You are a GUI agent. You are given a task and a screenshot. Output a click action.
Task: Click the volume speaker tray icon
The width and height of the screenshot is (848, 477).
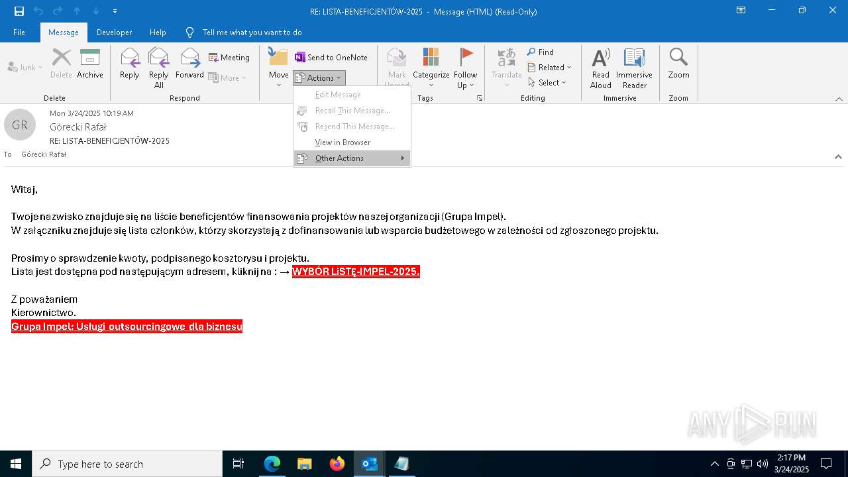click(762, 464)
